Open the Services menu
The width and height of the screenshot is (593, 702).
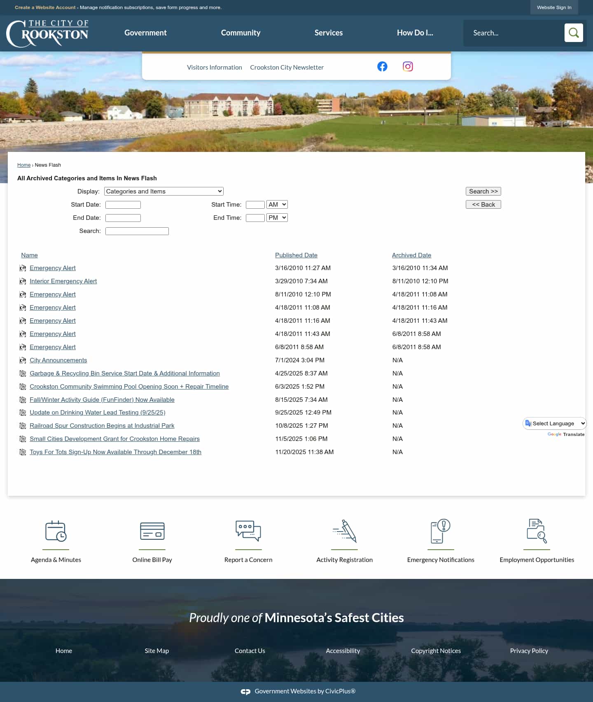coord(329,33)
